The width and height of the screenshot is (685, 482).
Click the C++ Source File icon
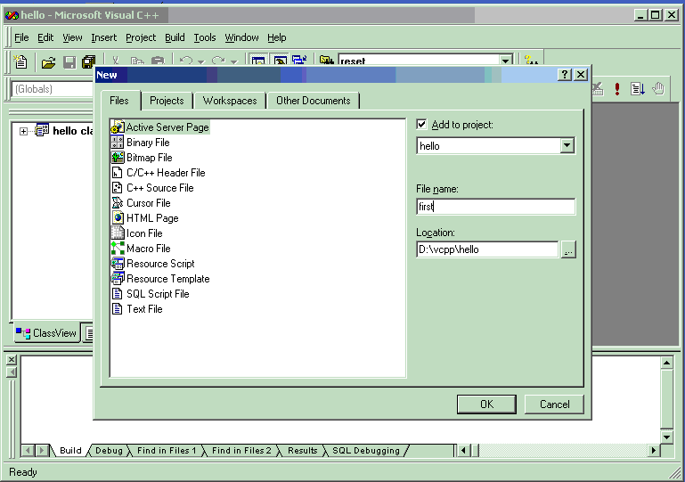click(x=117, y=187)
